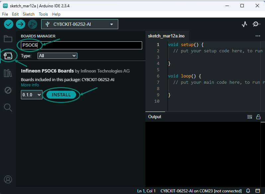Open the Serial Monitor

click(x=256, y=24)
